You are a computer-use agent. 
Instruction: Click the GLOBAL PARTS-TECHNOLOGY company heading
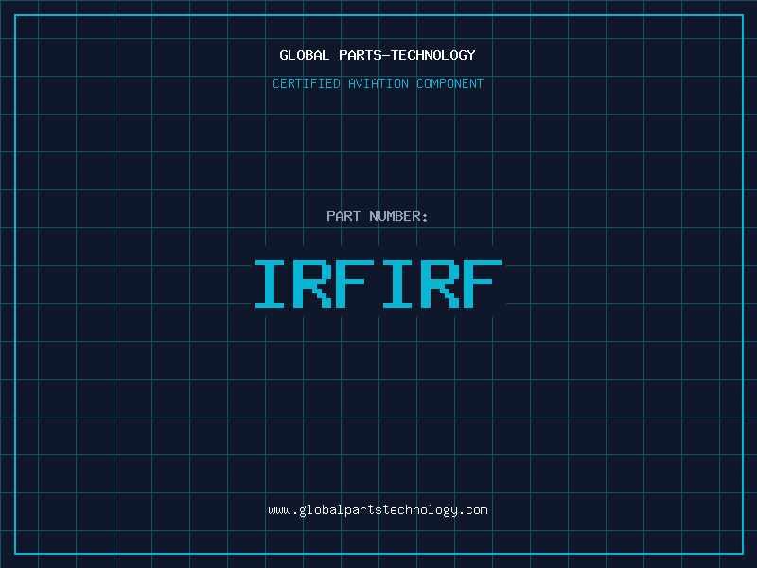pos(378,55)
